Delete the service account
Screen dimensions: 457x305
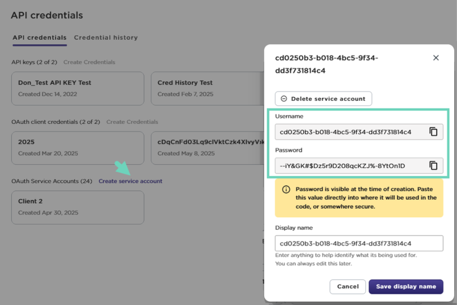pos(323,99)
